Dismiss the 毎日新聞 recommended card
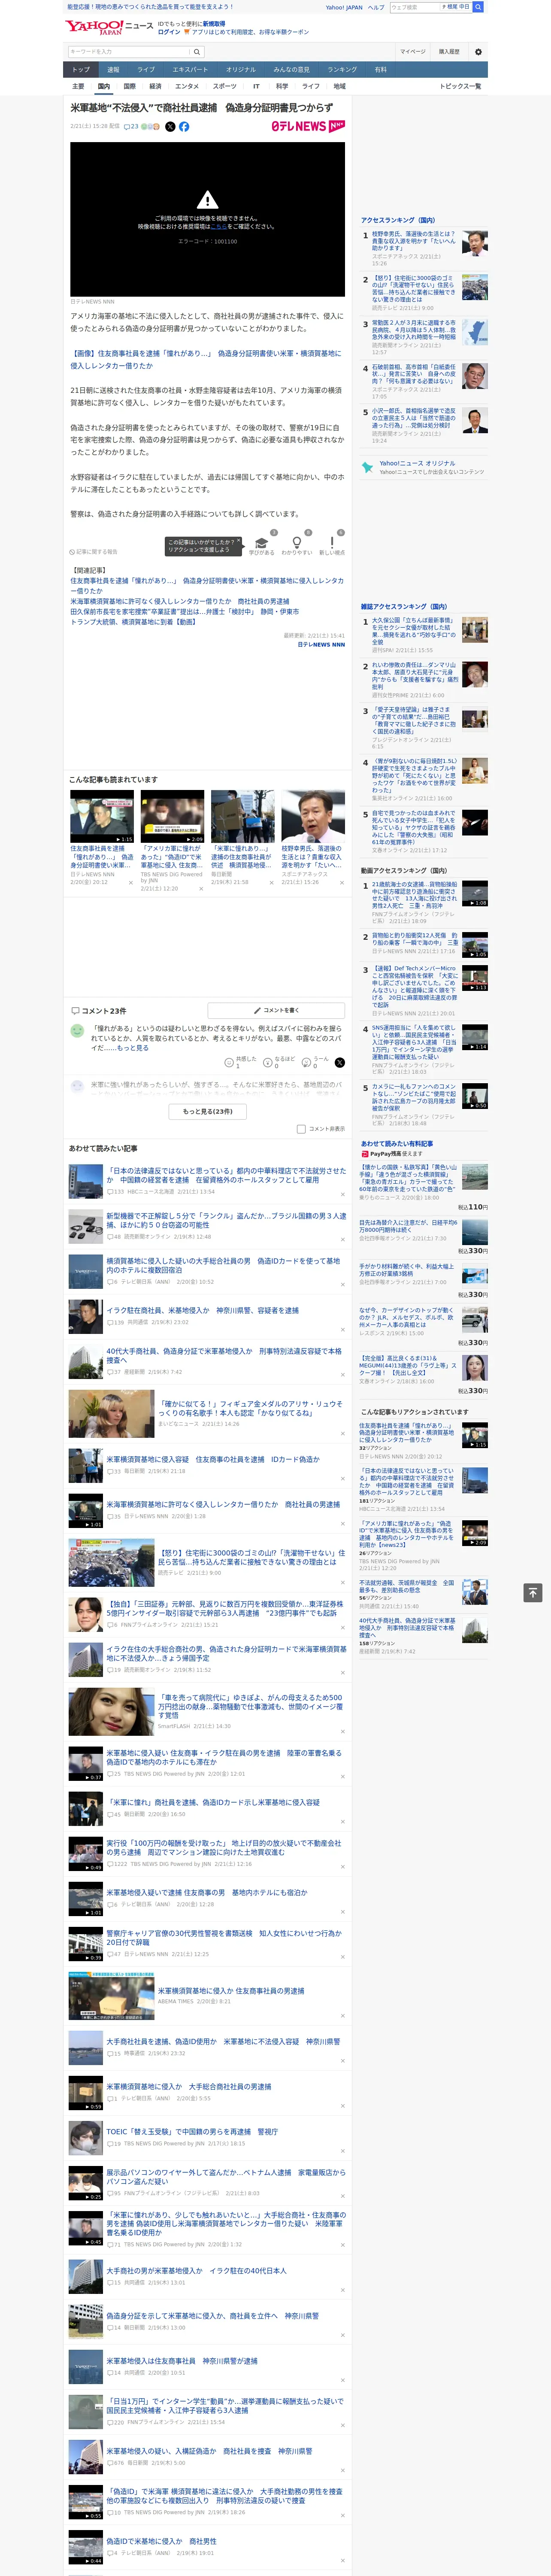551x2576 pixels. point(271,883)
